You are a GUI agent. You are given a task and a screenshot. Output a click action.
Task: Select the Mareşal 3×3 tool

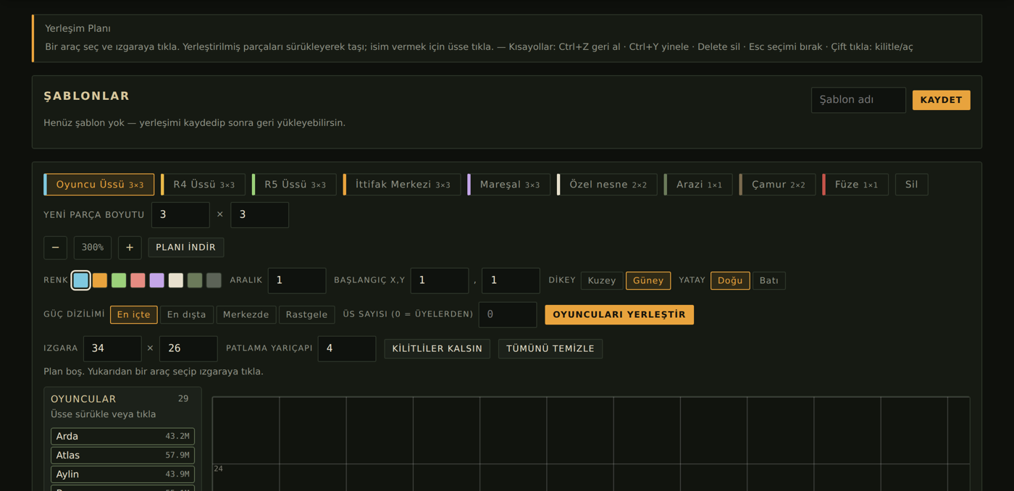point(508,185)
